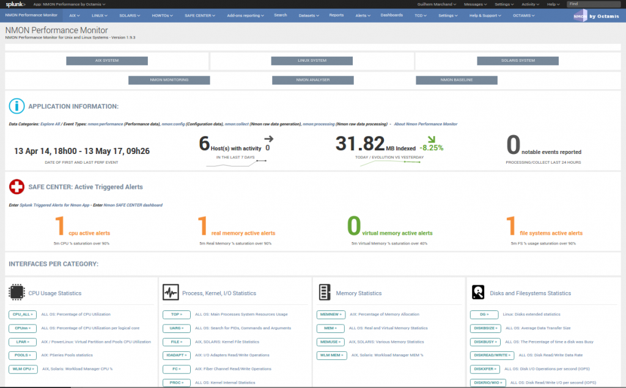Click the Application Information info icon

pyautogui.click(x=17, y=106)
